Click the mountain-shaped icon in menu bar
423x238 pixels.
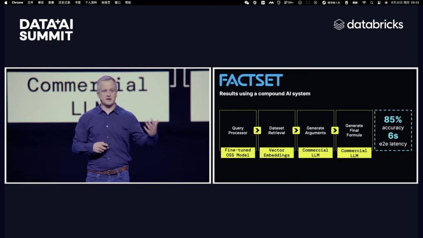click(271, 2)
